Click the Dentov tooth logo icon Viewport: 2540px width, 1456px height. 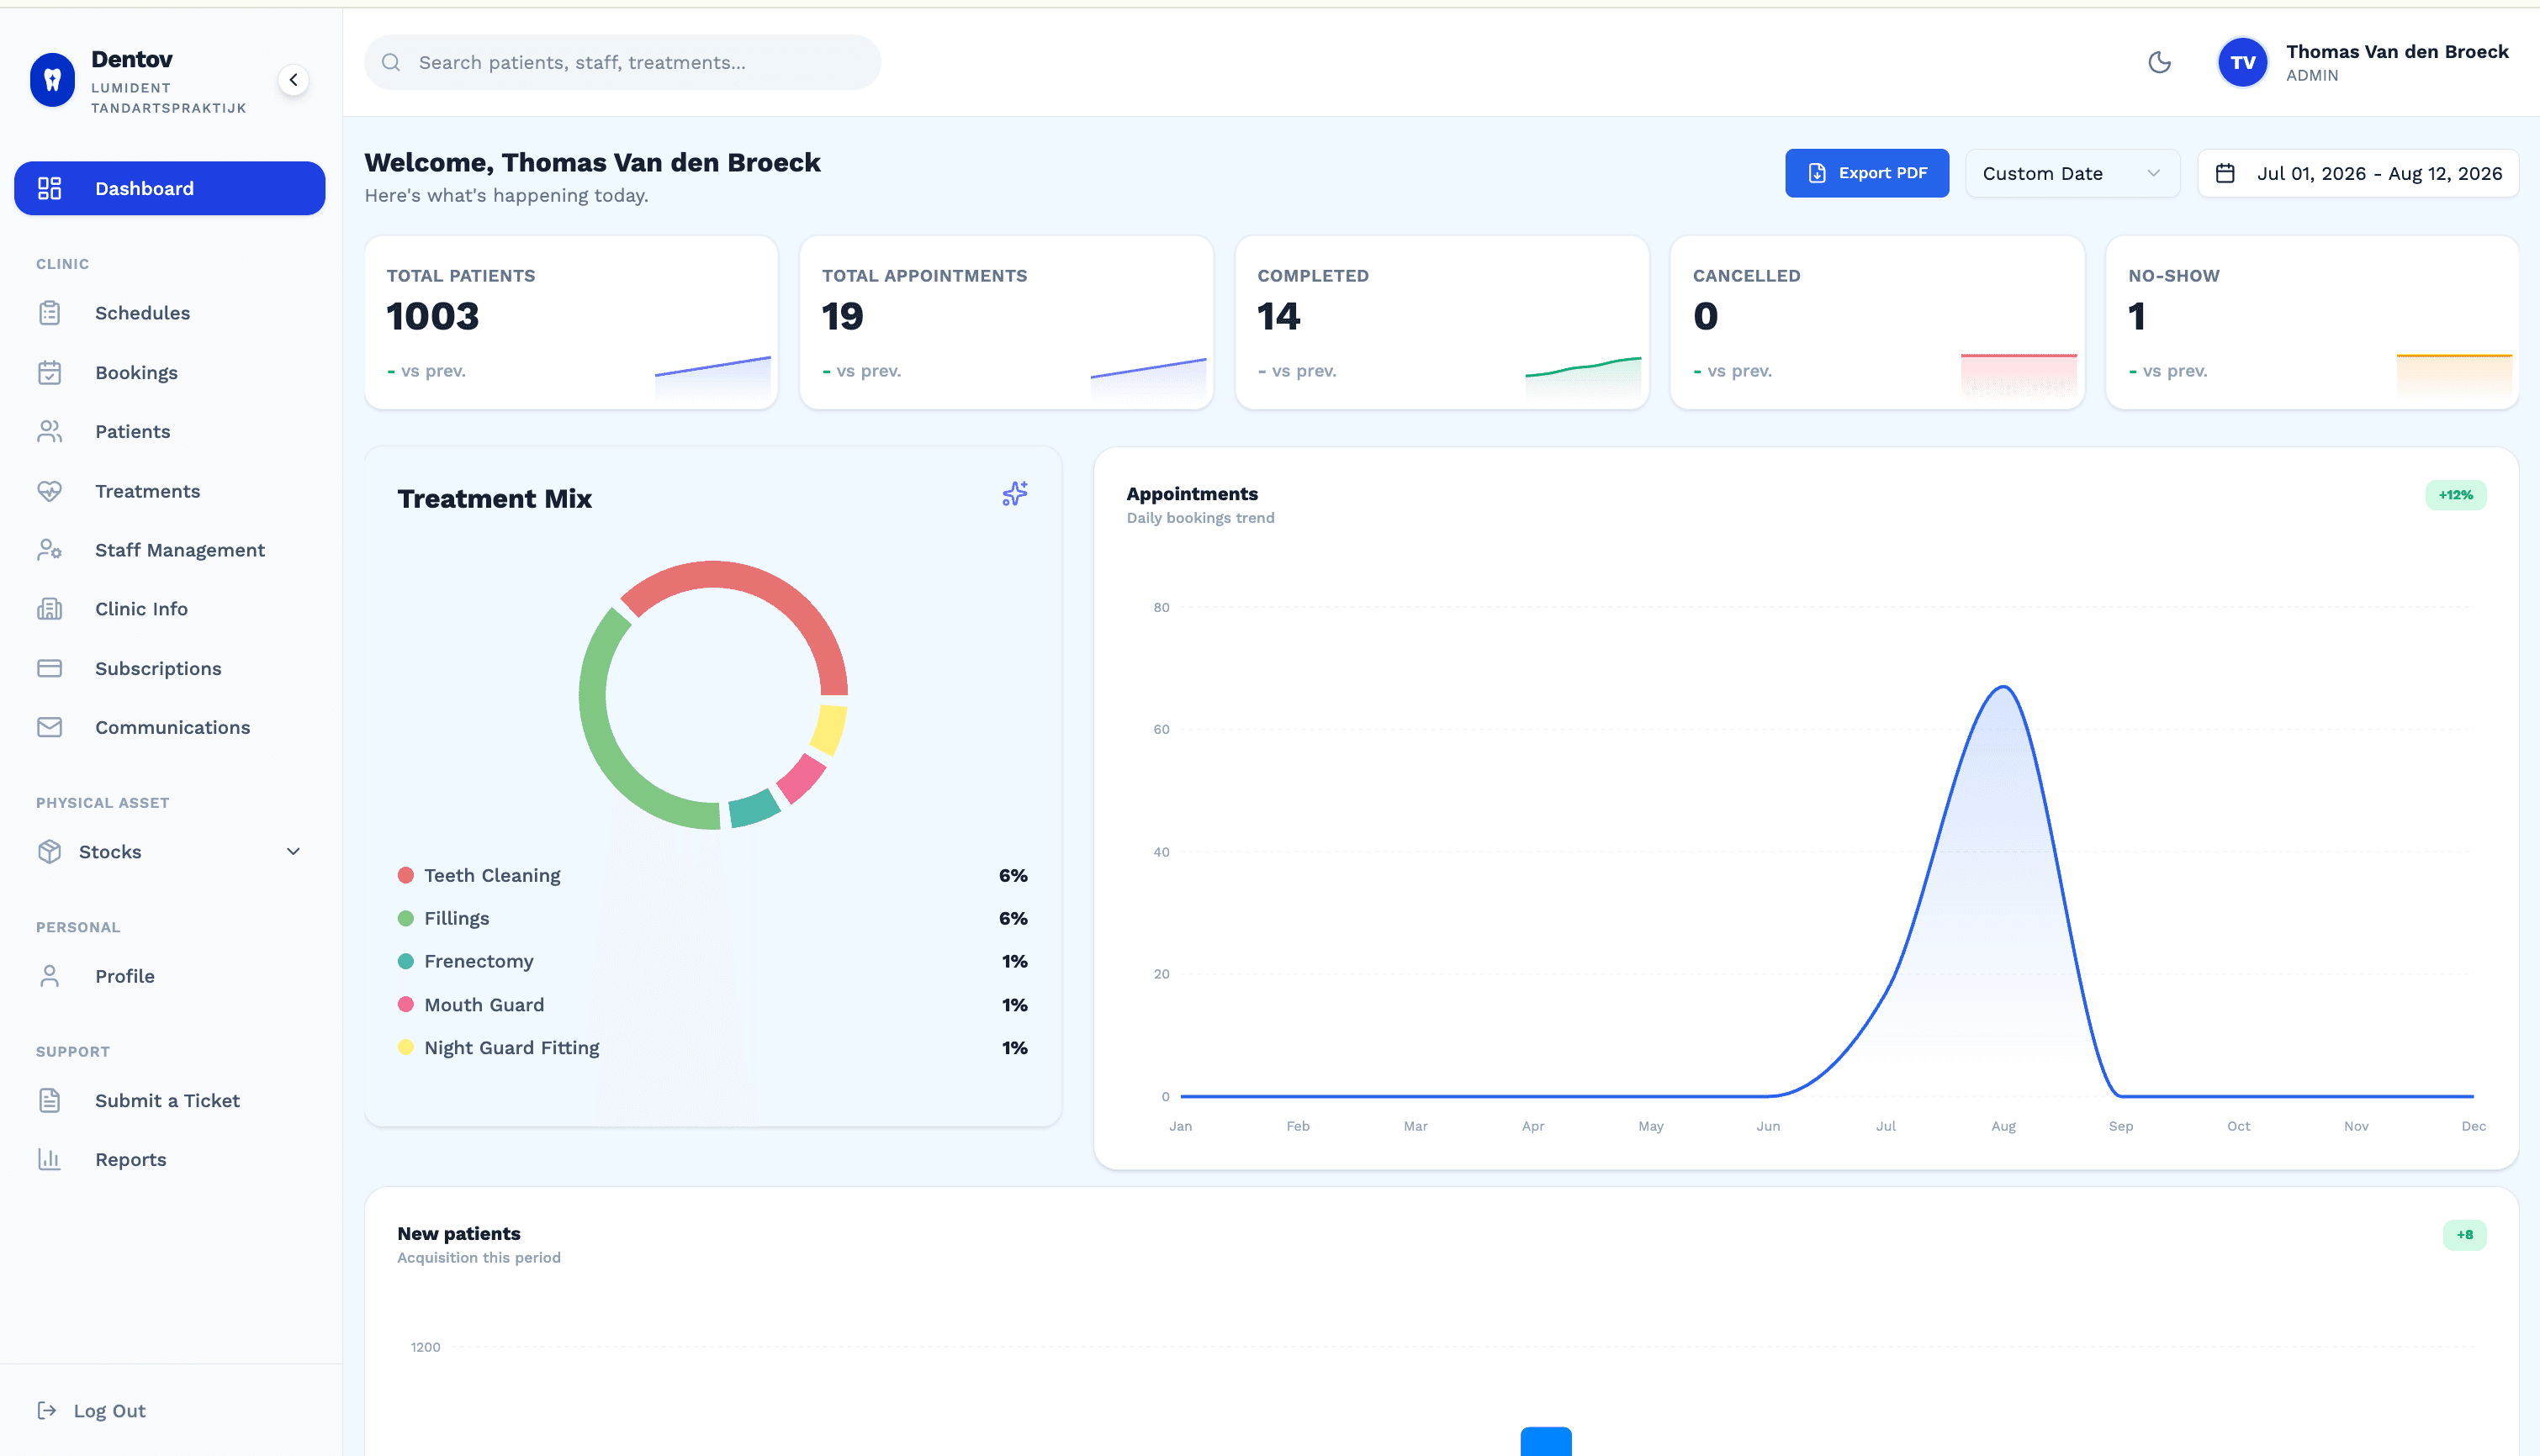coord(52,80)
